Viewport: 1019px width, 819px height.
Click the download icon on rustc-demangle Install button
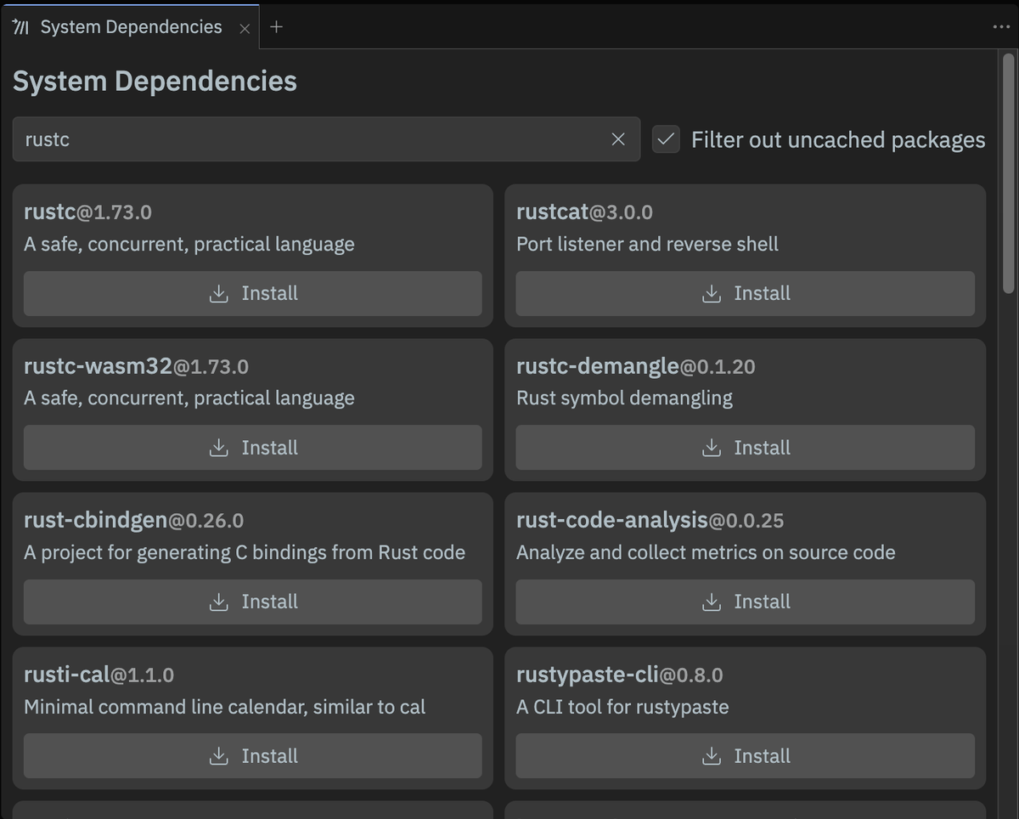(712, 447)
